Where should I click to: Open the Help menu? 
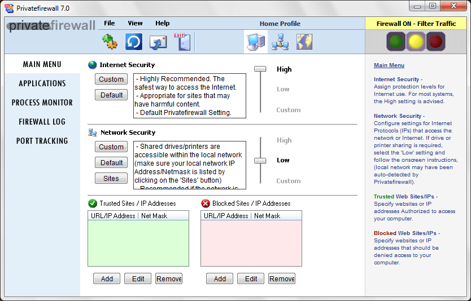(162, 23)
